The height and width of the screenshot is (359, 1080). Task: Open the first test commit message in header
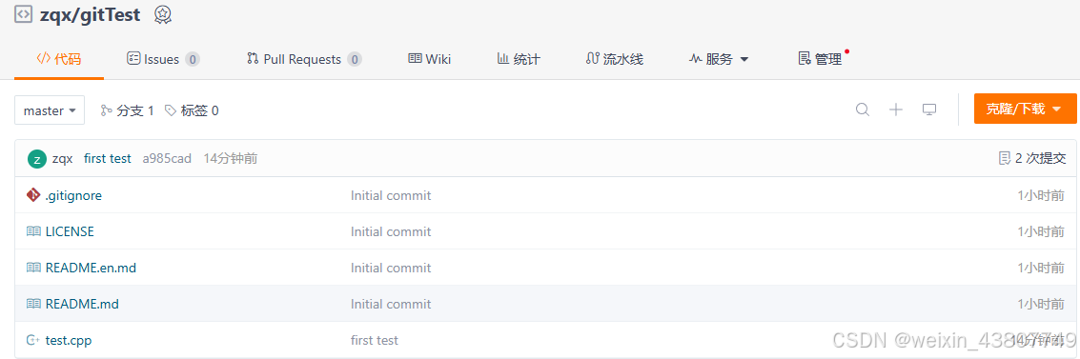(x=108, y=159)
